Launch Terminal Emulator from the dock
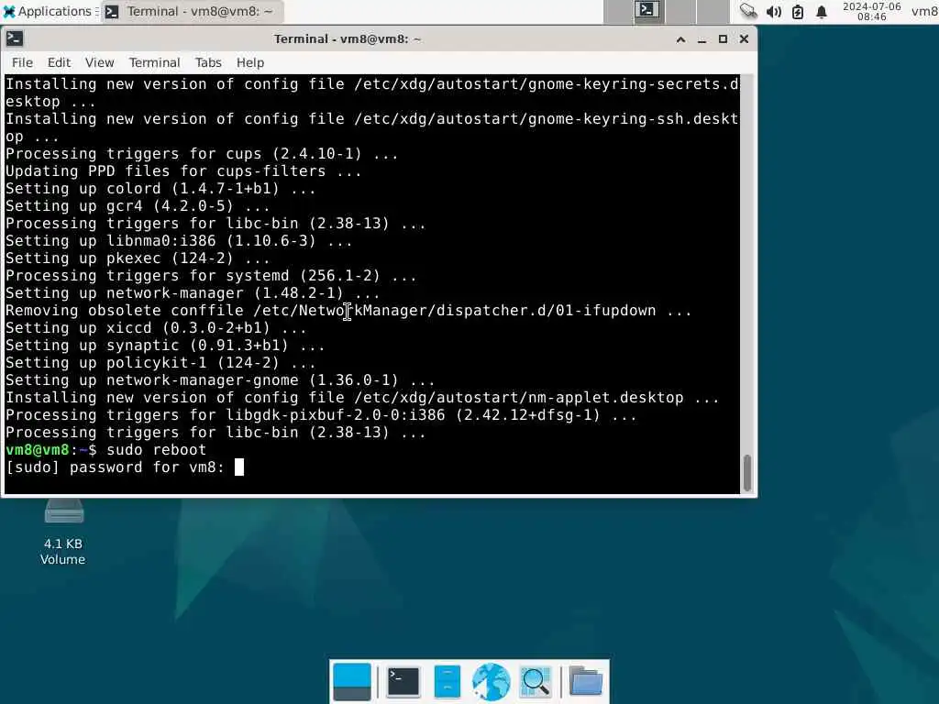Image resolution: width=939 pixels, height=704 pixels. tap(403, 681)
